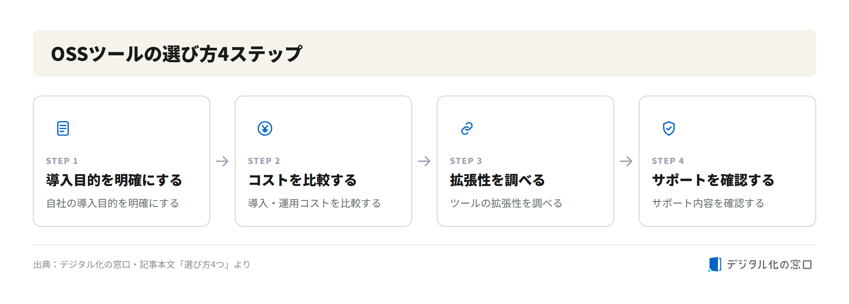The image size is (849, 304).
Task: Click the document icon in Step 1 card
Action: (x=63, y=128)
